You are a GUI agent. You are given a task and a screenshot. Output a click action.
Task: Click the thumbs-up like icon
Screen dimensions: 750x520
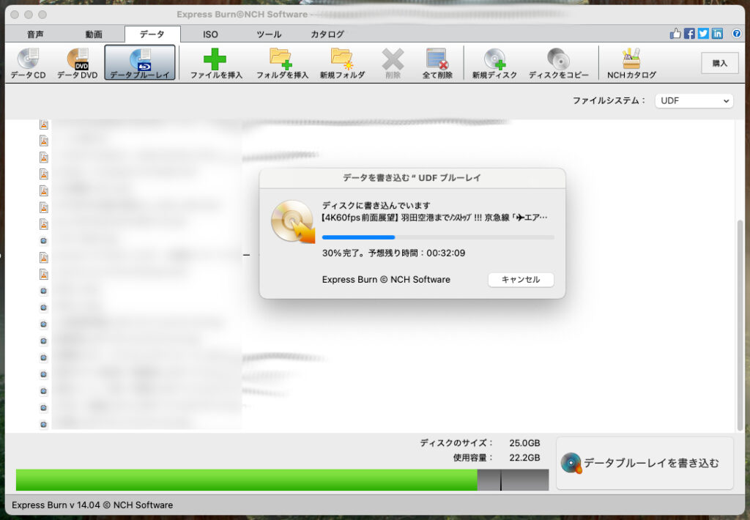click(x=675, y=34)
